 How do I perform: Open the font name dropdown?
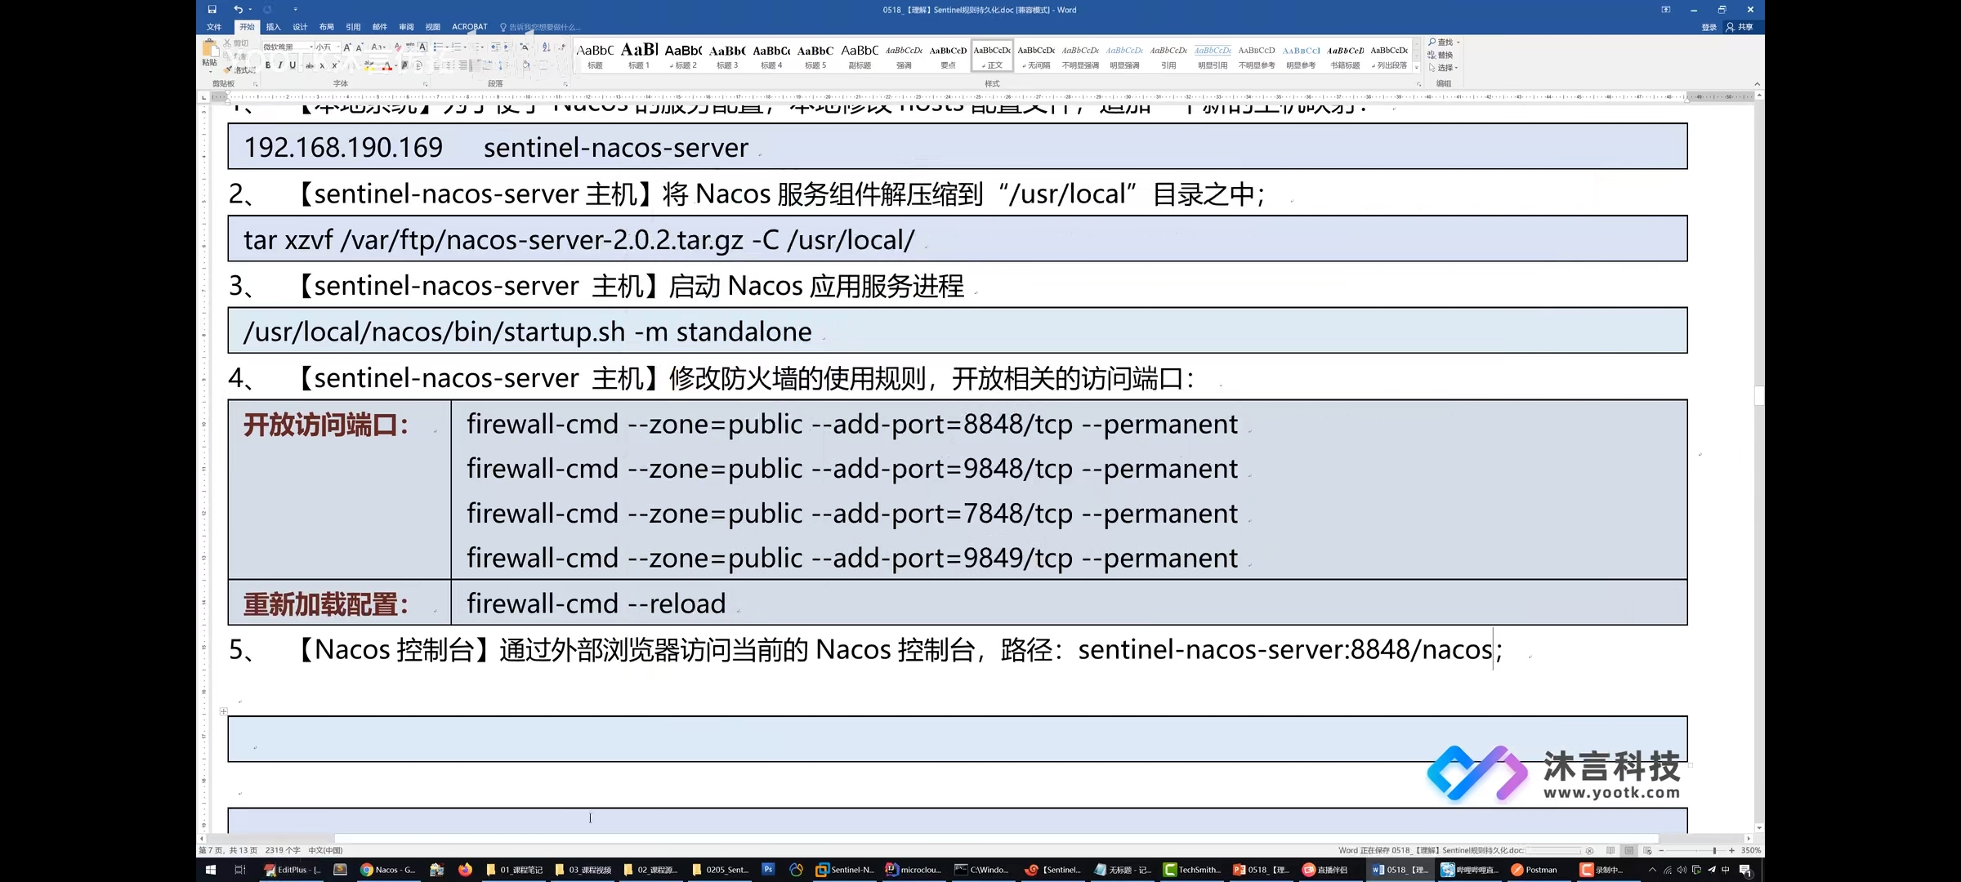point(311,47)
